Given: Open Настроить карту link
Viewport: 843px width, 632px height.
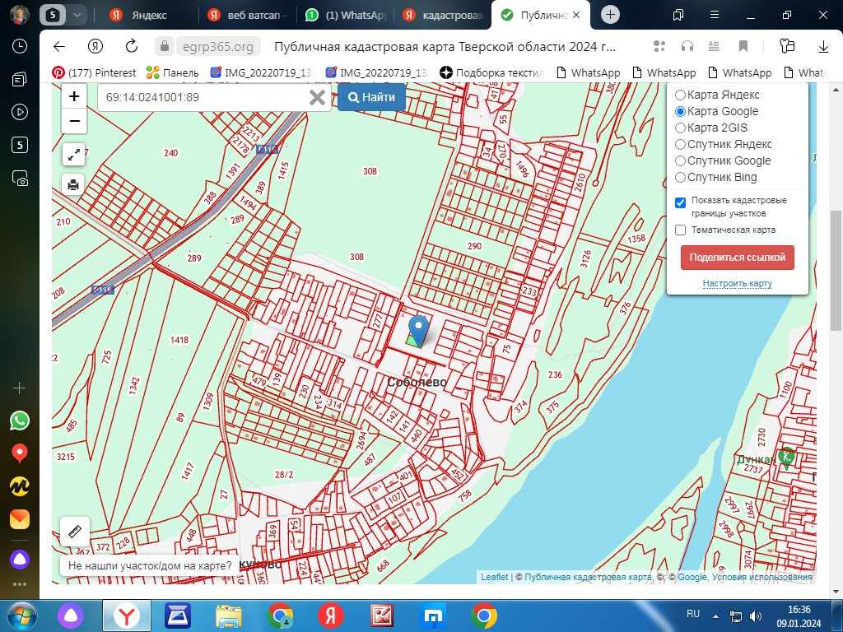Looking at the screenshot, I should [737, 283].
